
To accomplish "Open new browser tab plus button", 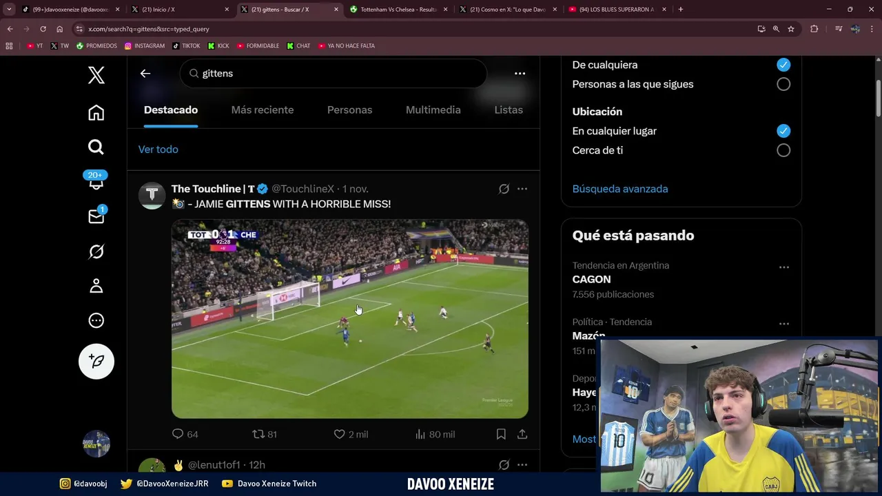I will (681, 10).
